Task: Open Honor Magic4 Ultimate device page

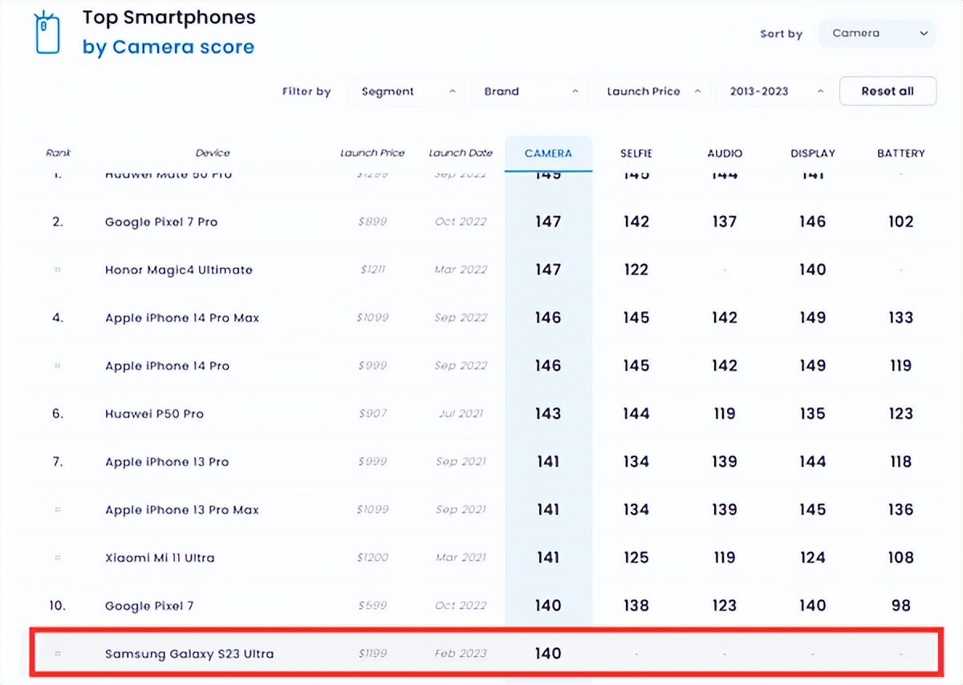Action: point(178,270)
